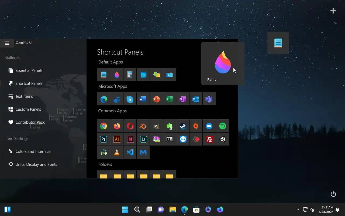Screen dimensions: 345x216
Task: Add the Visual Studio Code shortcut
Action: coord(130,153)
